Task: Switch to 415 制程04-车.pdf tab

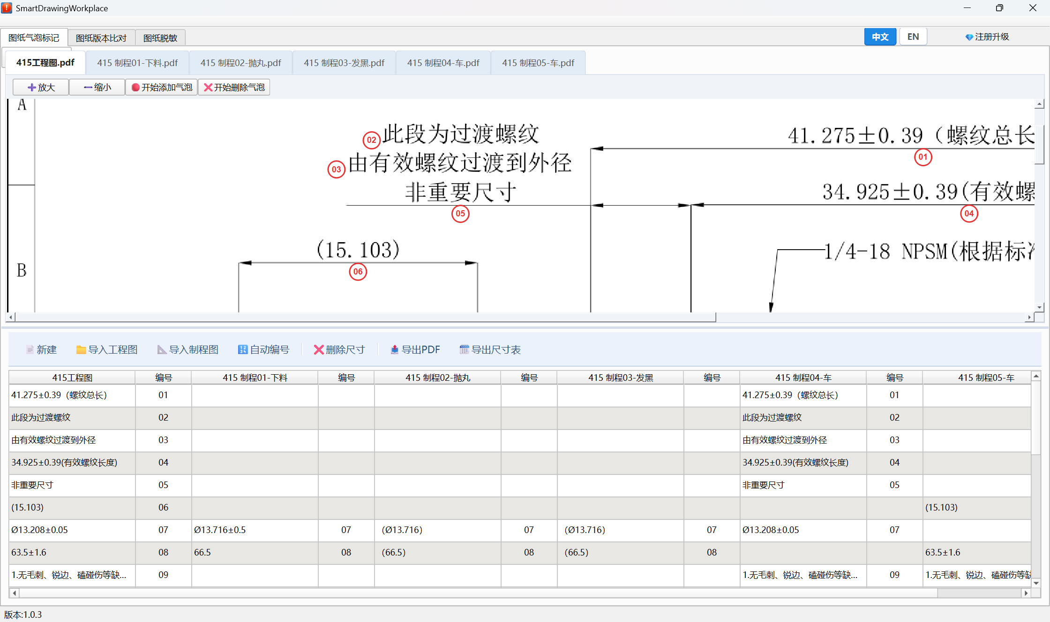Action: click(x=443, y=63)
